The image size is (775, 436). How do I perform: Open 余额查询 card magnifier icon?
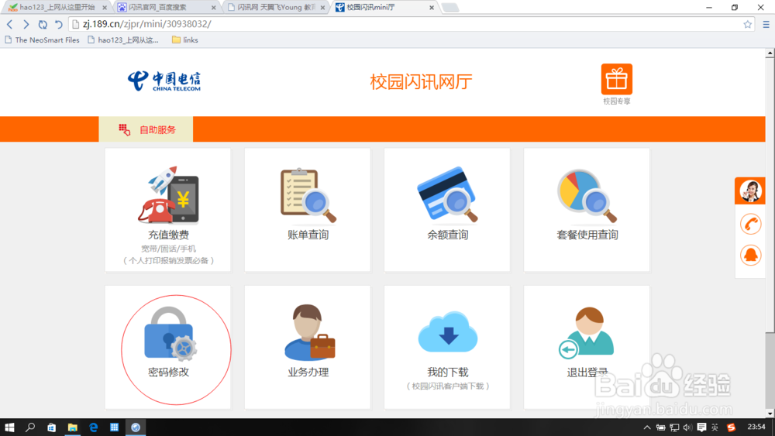coord(448,194)
